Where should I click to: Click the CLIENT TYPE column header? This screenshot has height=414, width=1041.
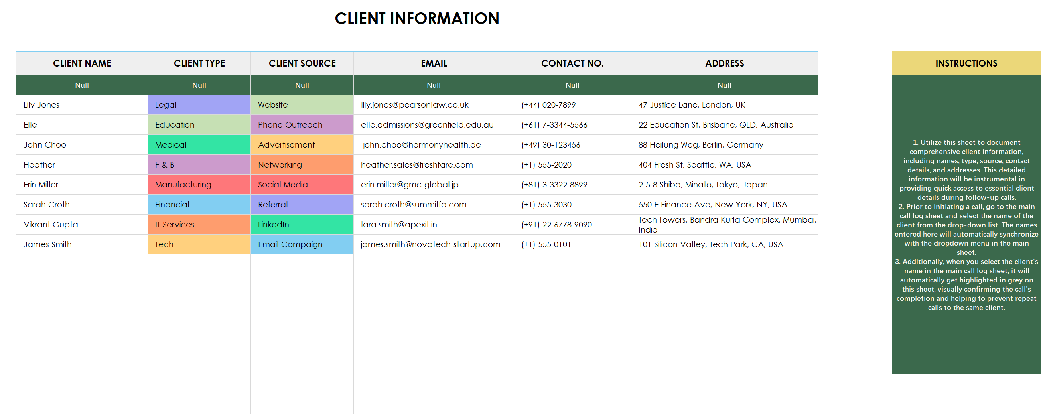[199, 63]
